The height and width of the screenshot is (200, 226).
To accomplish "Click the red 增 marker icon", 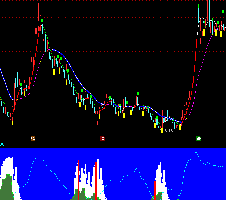I will click(102, 138).
